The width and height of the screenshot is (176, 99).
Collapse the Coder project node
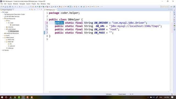click(x=1, y=12)
